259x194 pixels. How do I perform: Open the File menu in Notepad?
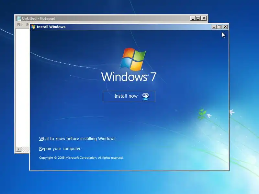[20, 25]
